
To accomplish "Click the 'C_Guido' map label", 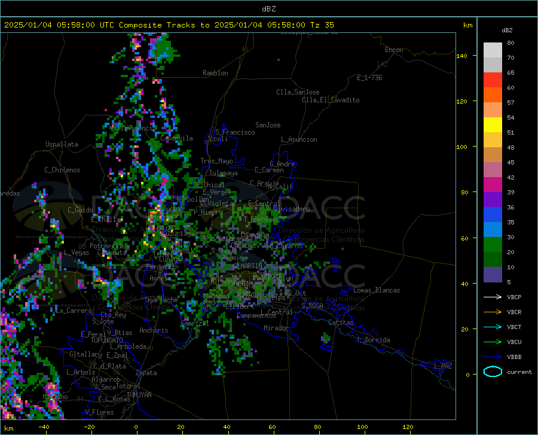I will point(80,210).
